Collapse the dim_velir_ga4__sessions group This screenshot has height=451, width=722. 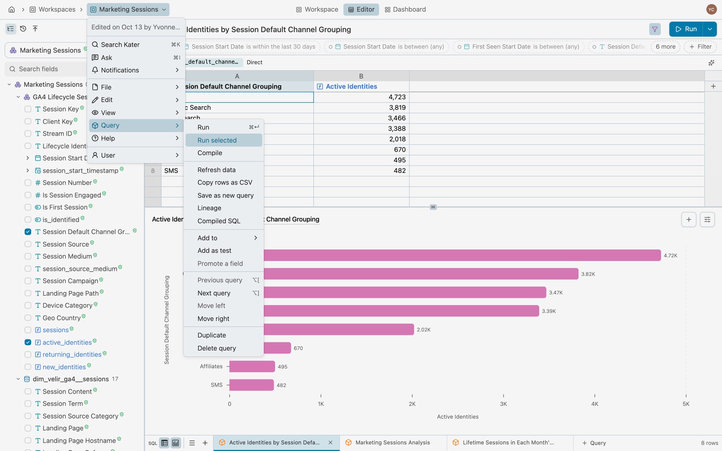pyautogui.click(x=18, y=379)
